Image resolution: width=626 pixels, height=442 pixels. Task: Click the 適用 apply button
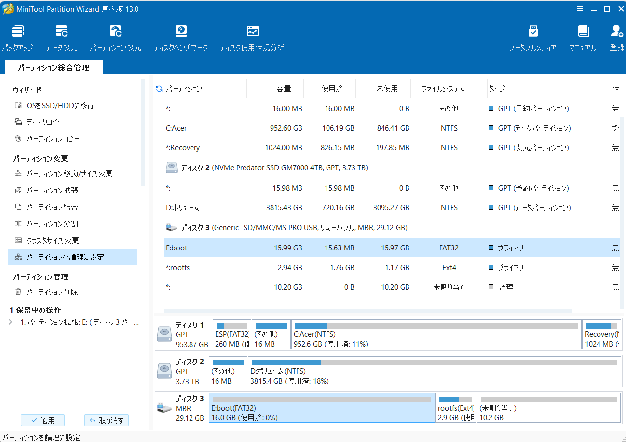(43, 420)
